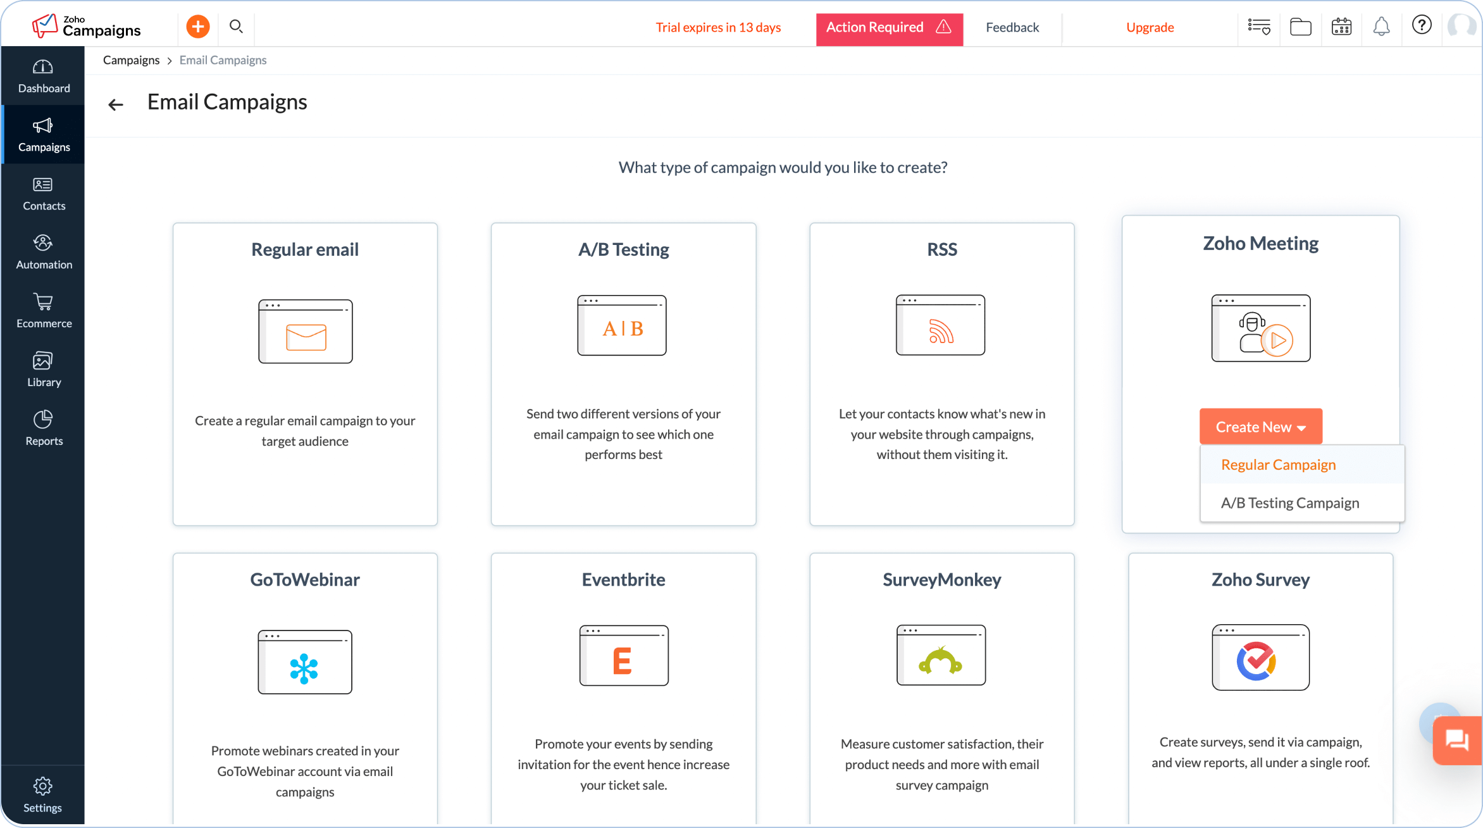Open Reports from the sidebar

(42, 428)
